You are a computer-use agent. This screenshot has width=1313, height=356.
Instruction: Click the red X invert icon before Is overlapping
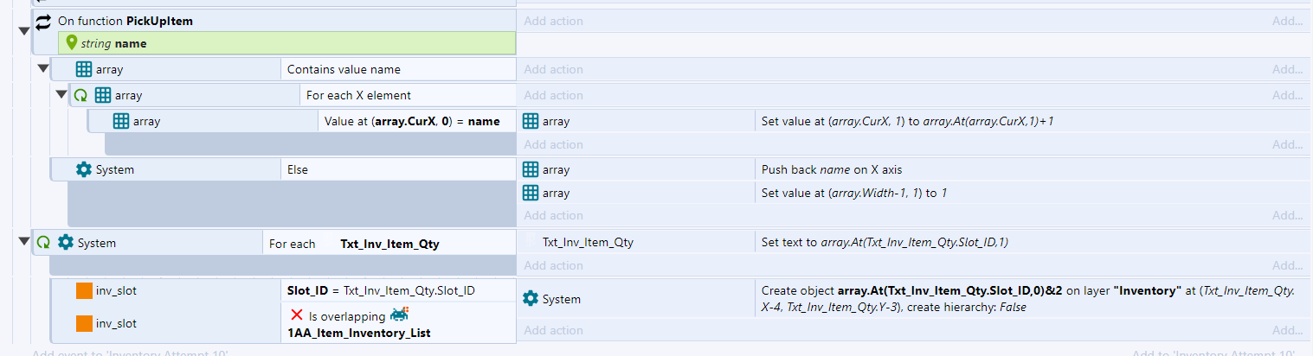[x=296, y=316]
